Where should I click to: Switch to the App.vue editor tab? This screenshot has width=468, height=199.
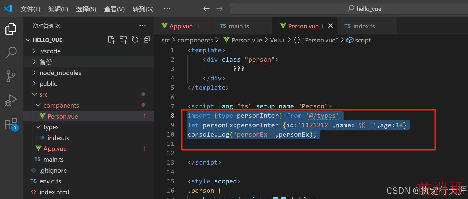(x=183, y=26)
